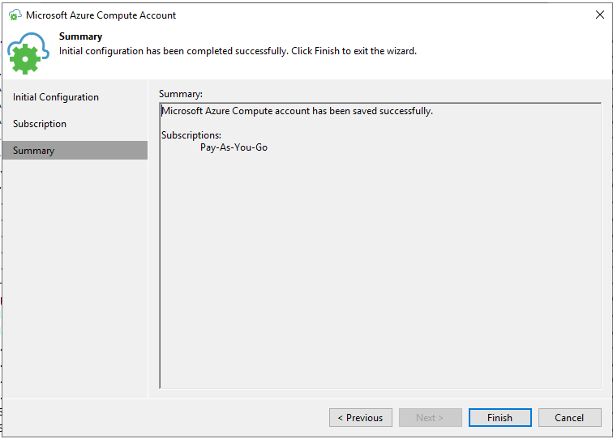613x439 pixels.
Task: Go to the Initial Configuration step
Action: point(55,97)
